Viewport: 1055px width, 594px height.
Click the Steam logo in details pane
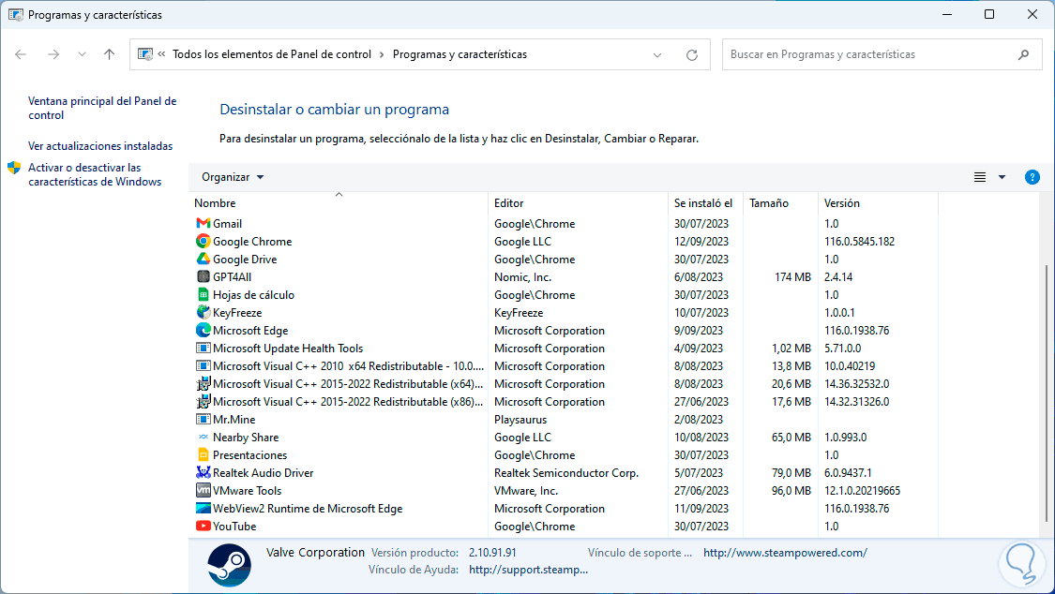(x=230, y=565)
